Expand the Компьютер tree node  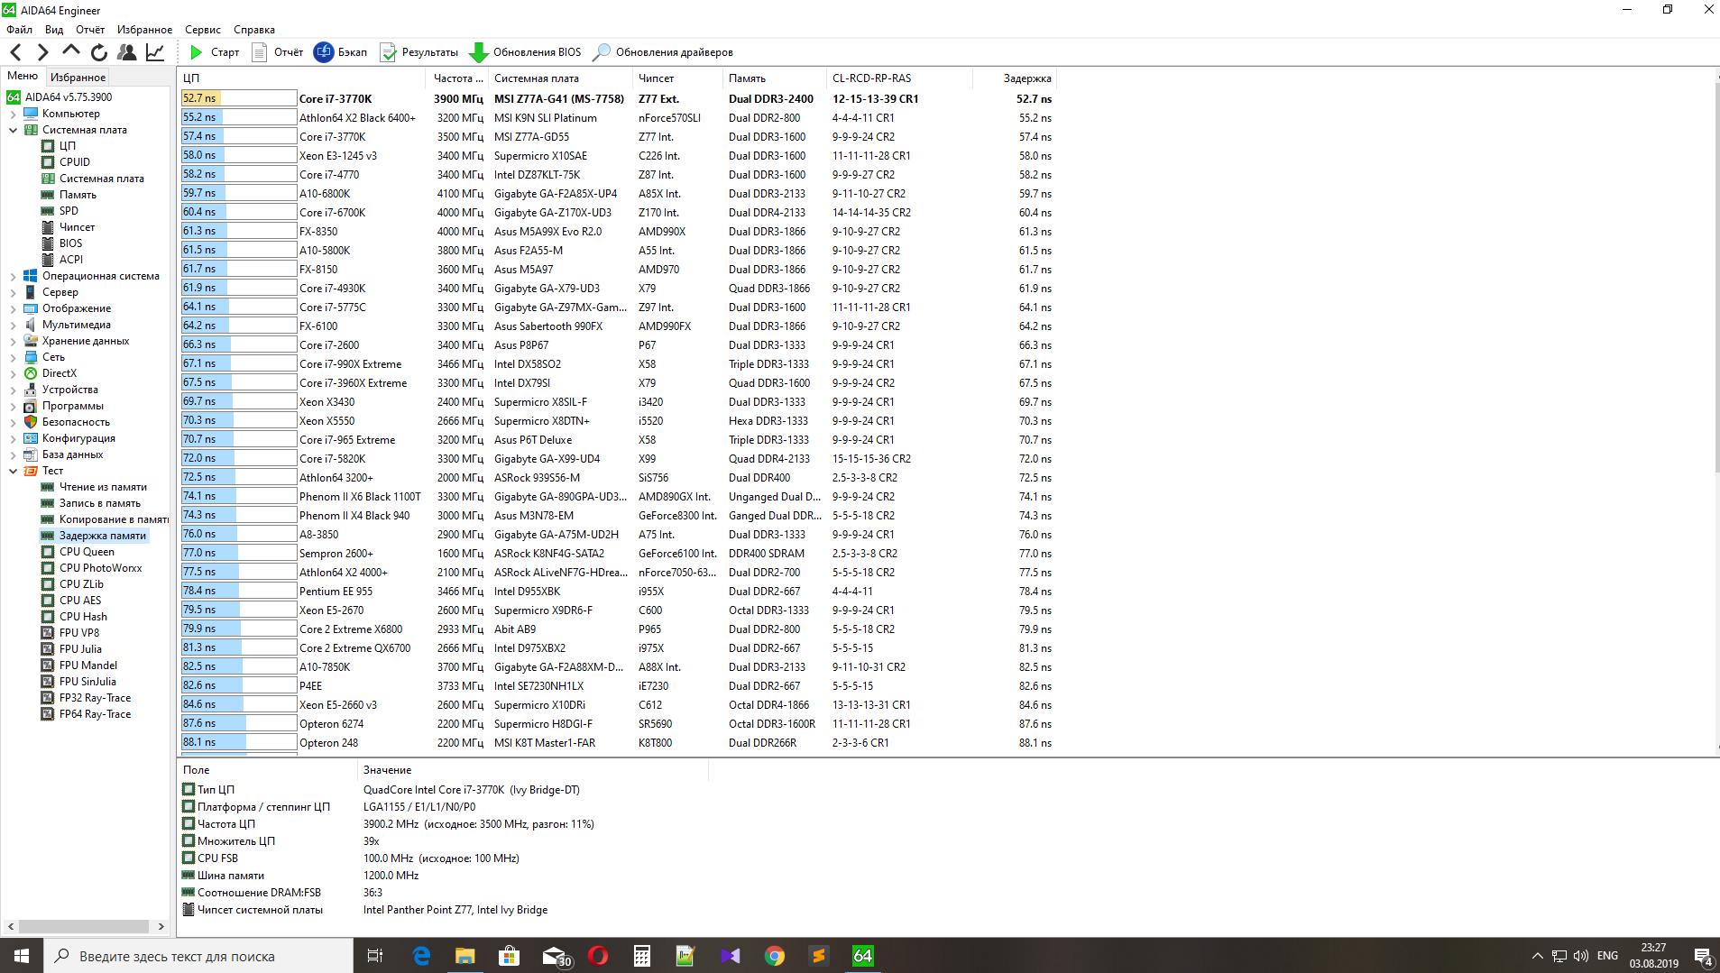point(14,114)
